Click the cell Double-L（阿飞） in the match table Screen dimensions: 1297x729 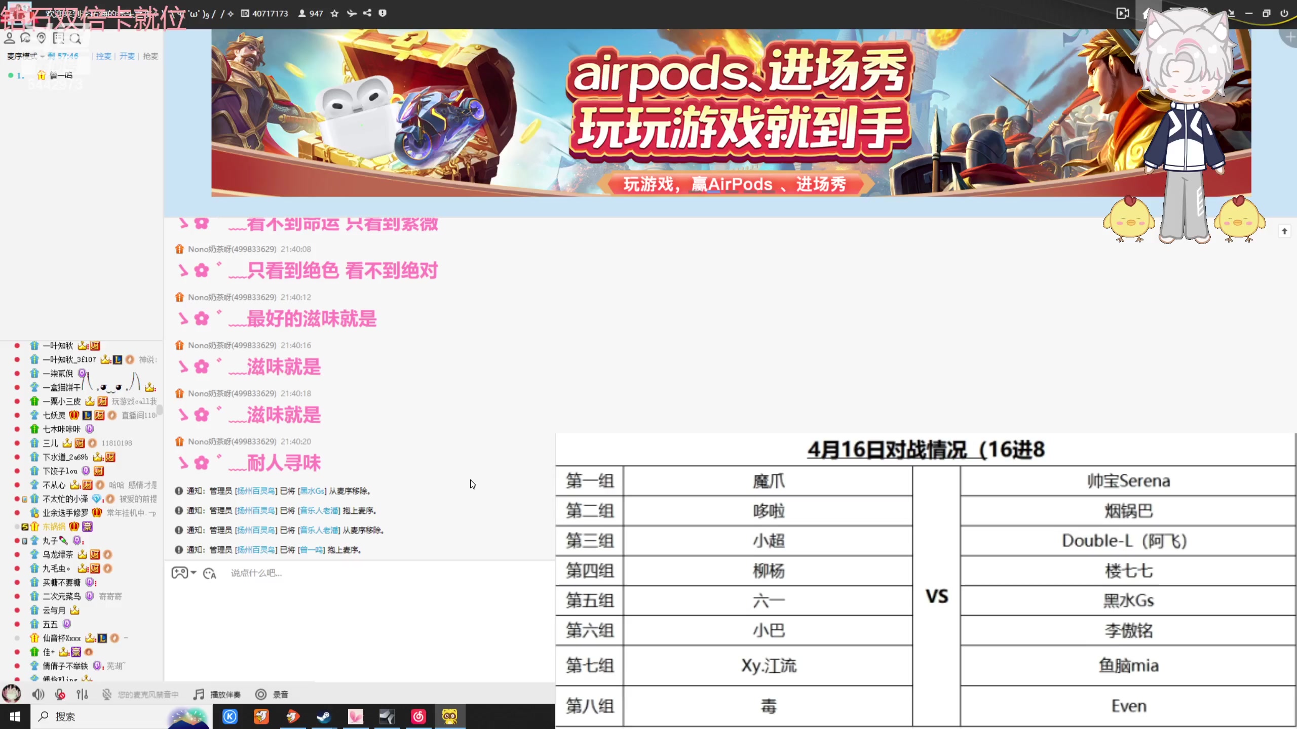tap(1128, 541)
